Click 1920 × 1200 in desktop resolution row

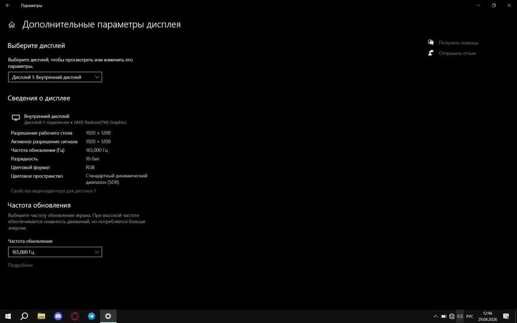98,133
